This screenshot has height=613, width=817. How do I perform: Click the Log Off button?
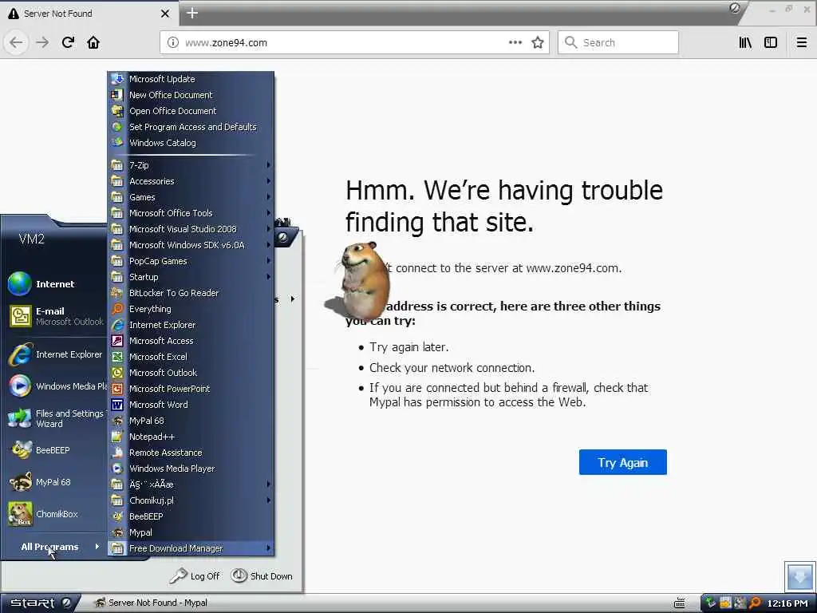point(195,576)
